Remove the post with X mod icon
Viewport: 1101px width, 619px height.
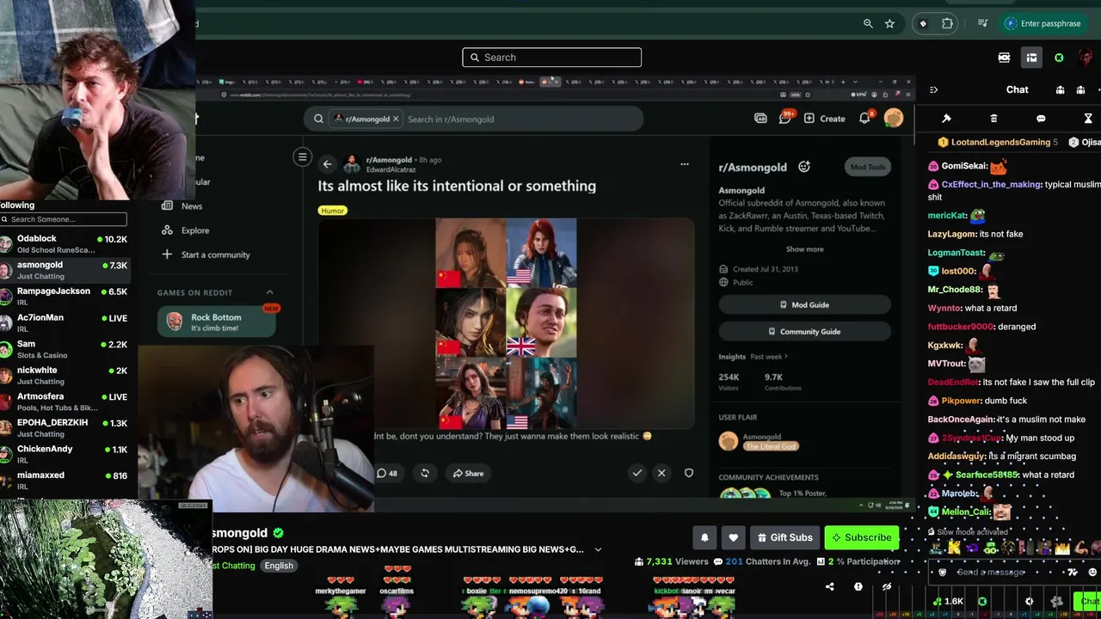point(661,473)
